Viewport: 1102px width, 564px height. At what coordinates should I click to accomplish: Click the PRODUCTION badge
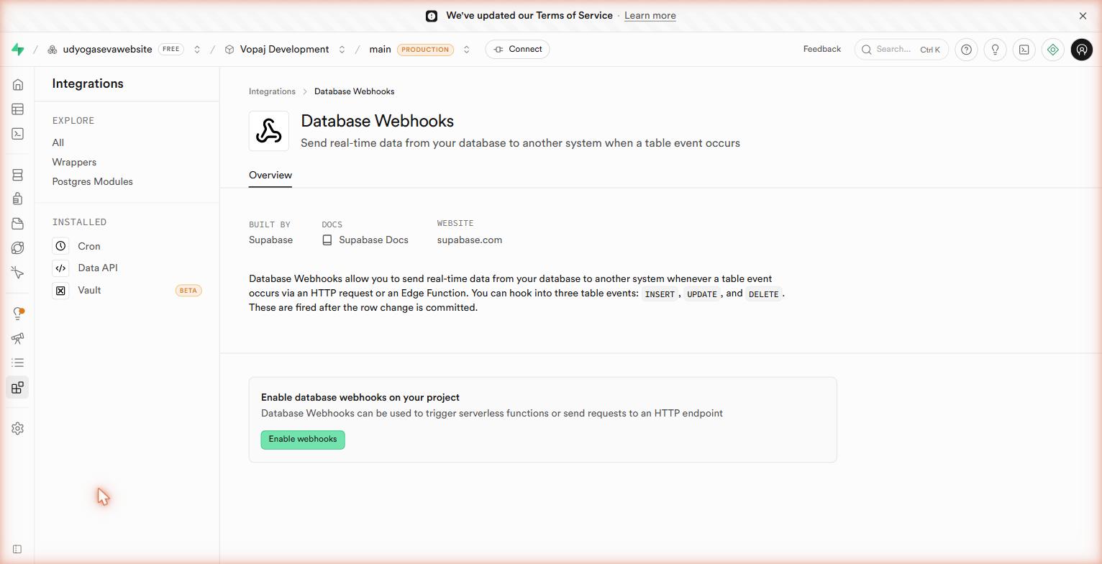[425, 50]
